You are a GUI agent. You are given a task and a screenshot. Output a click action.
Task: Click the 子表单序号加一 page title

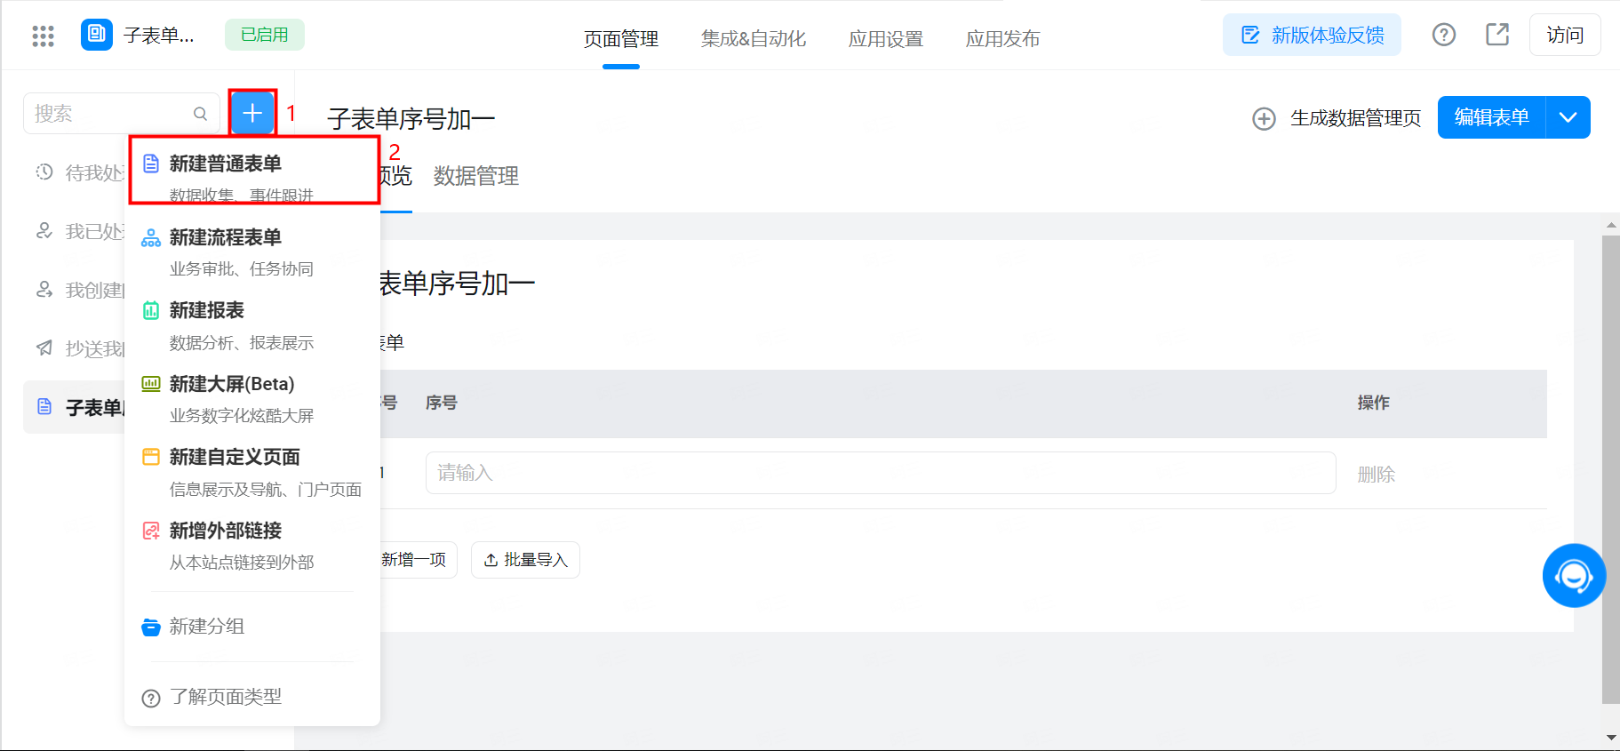coord(411,119)
